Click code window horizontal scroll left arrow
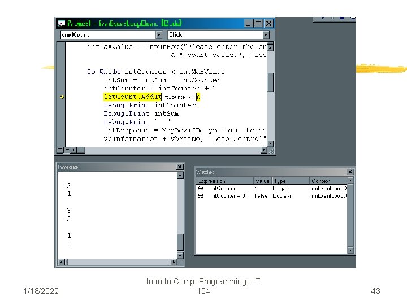Screen dimensions: 407x305 coord(73,150)
